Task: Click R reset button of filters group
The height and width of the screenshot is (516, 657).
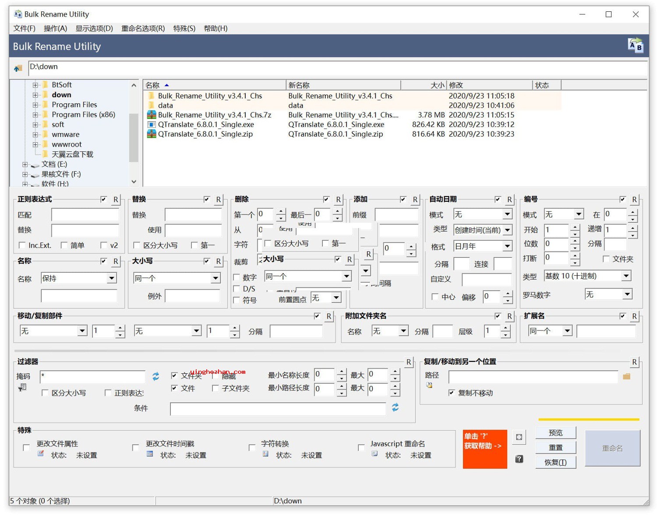Action: (409, 362)
